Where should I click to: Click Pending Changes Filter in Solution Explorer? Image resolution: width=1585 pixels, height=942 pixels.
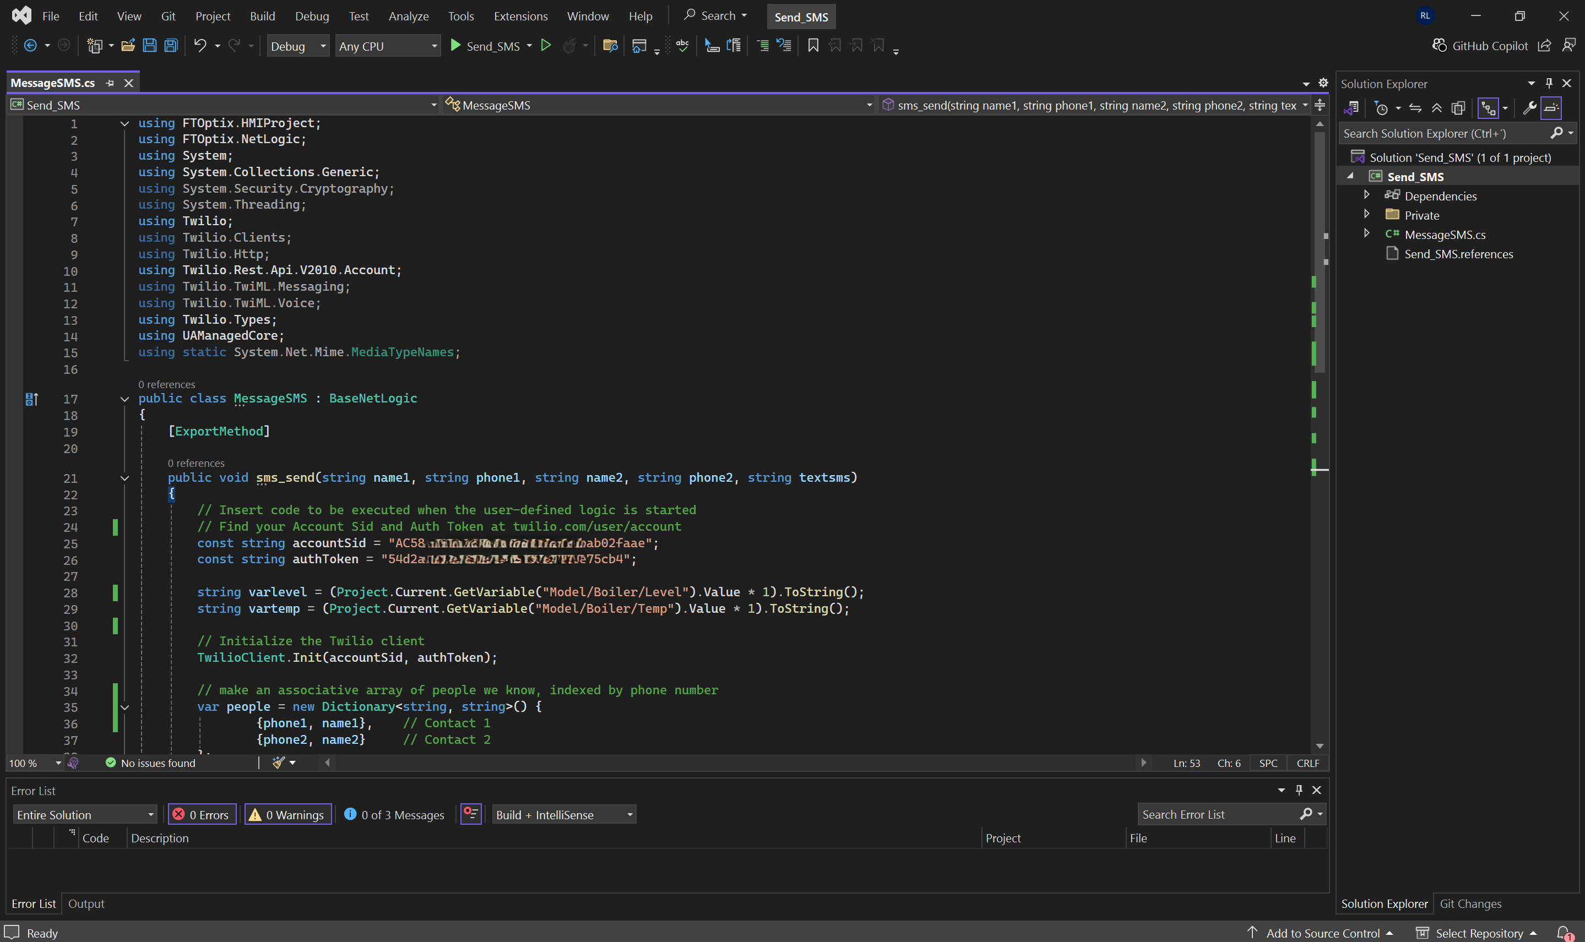point(1381,108)
